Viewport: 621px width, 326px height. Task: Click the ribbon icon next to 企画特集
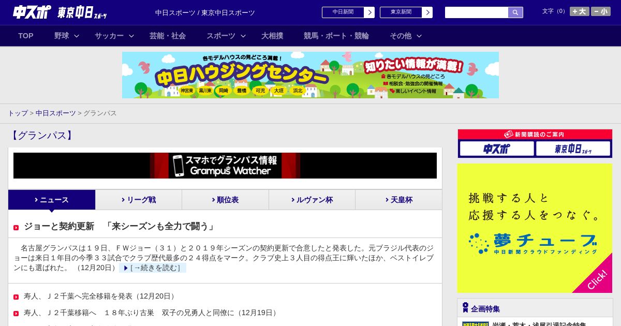465,307
